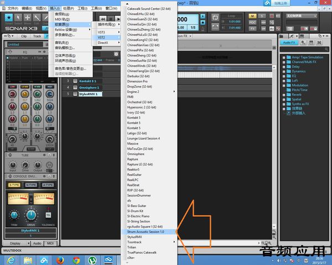
Task: Expand Delay folder in browser
Action: [x=284, y=67]
